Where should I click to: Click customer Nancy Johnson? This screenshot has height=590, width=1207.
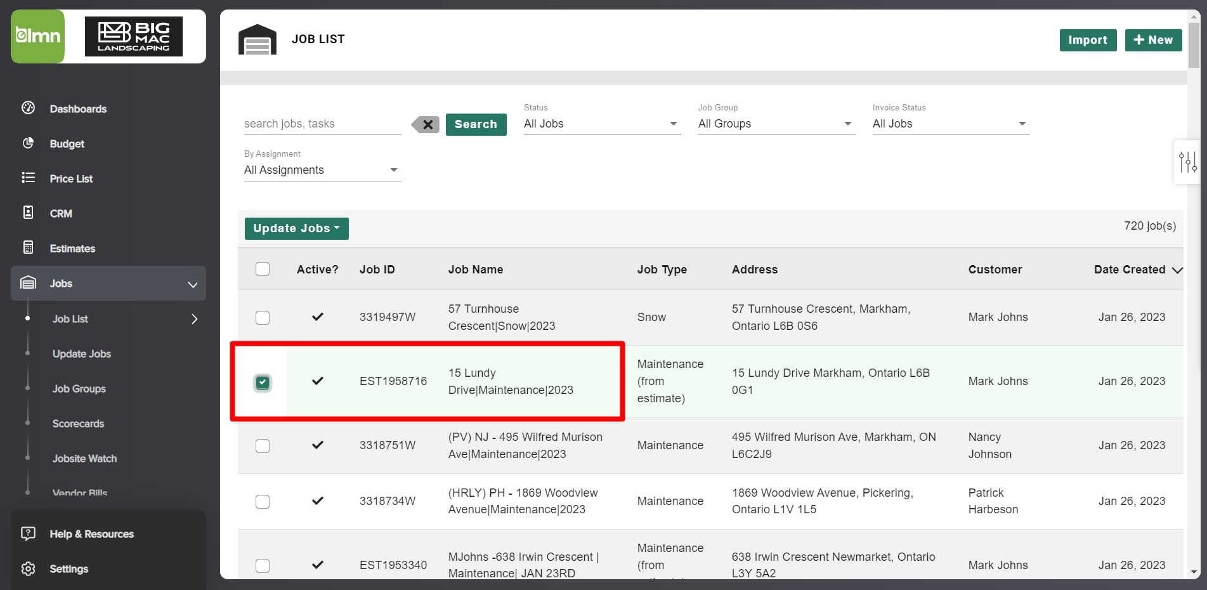(x=990, y=445)
